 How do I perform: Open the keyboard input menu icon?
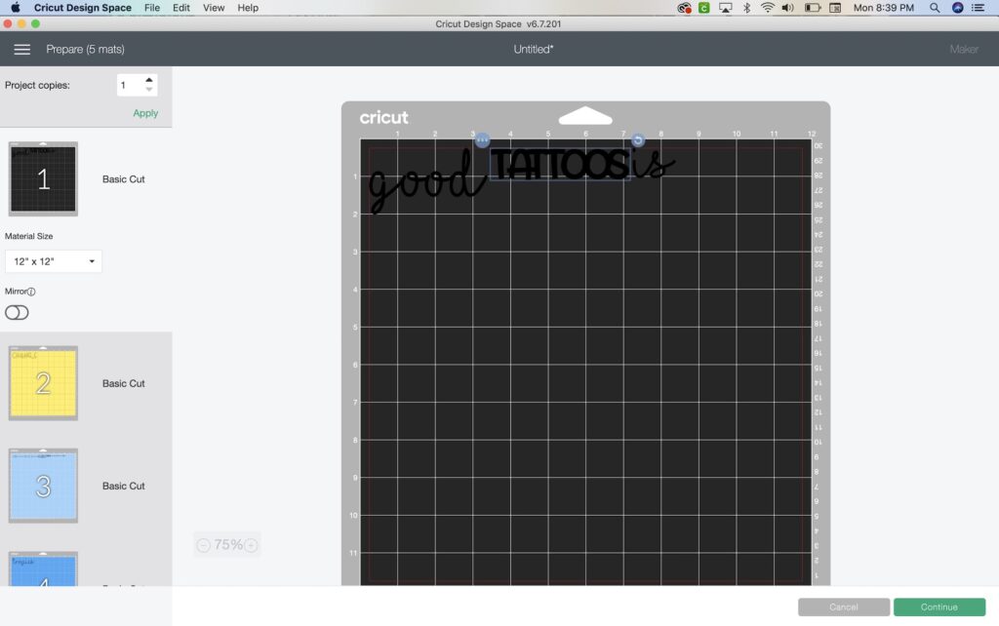pos(835,8)
